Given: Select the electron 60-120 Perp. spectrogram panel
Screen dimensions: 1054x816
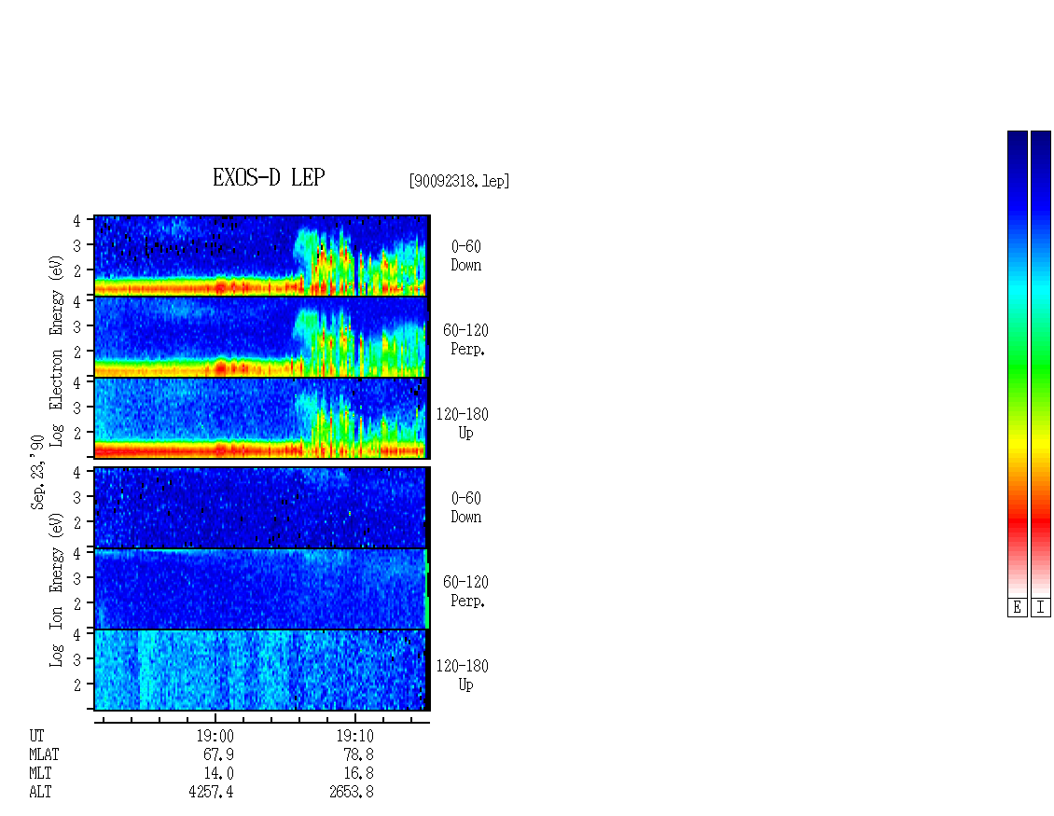Looking at the screenshot, I should [262, 338].
